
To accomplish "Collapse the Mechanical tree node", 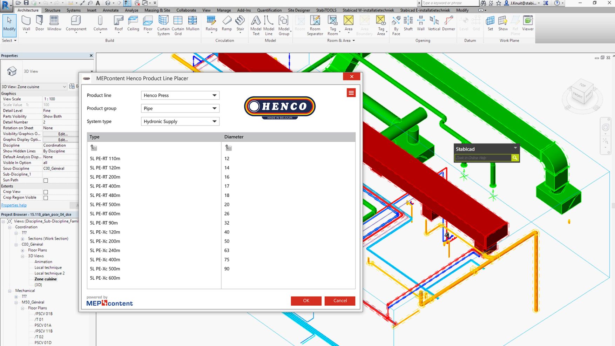I will [10, 291].
